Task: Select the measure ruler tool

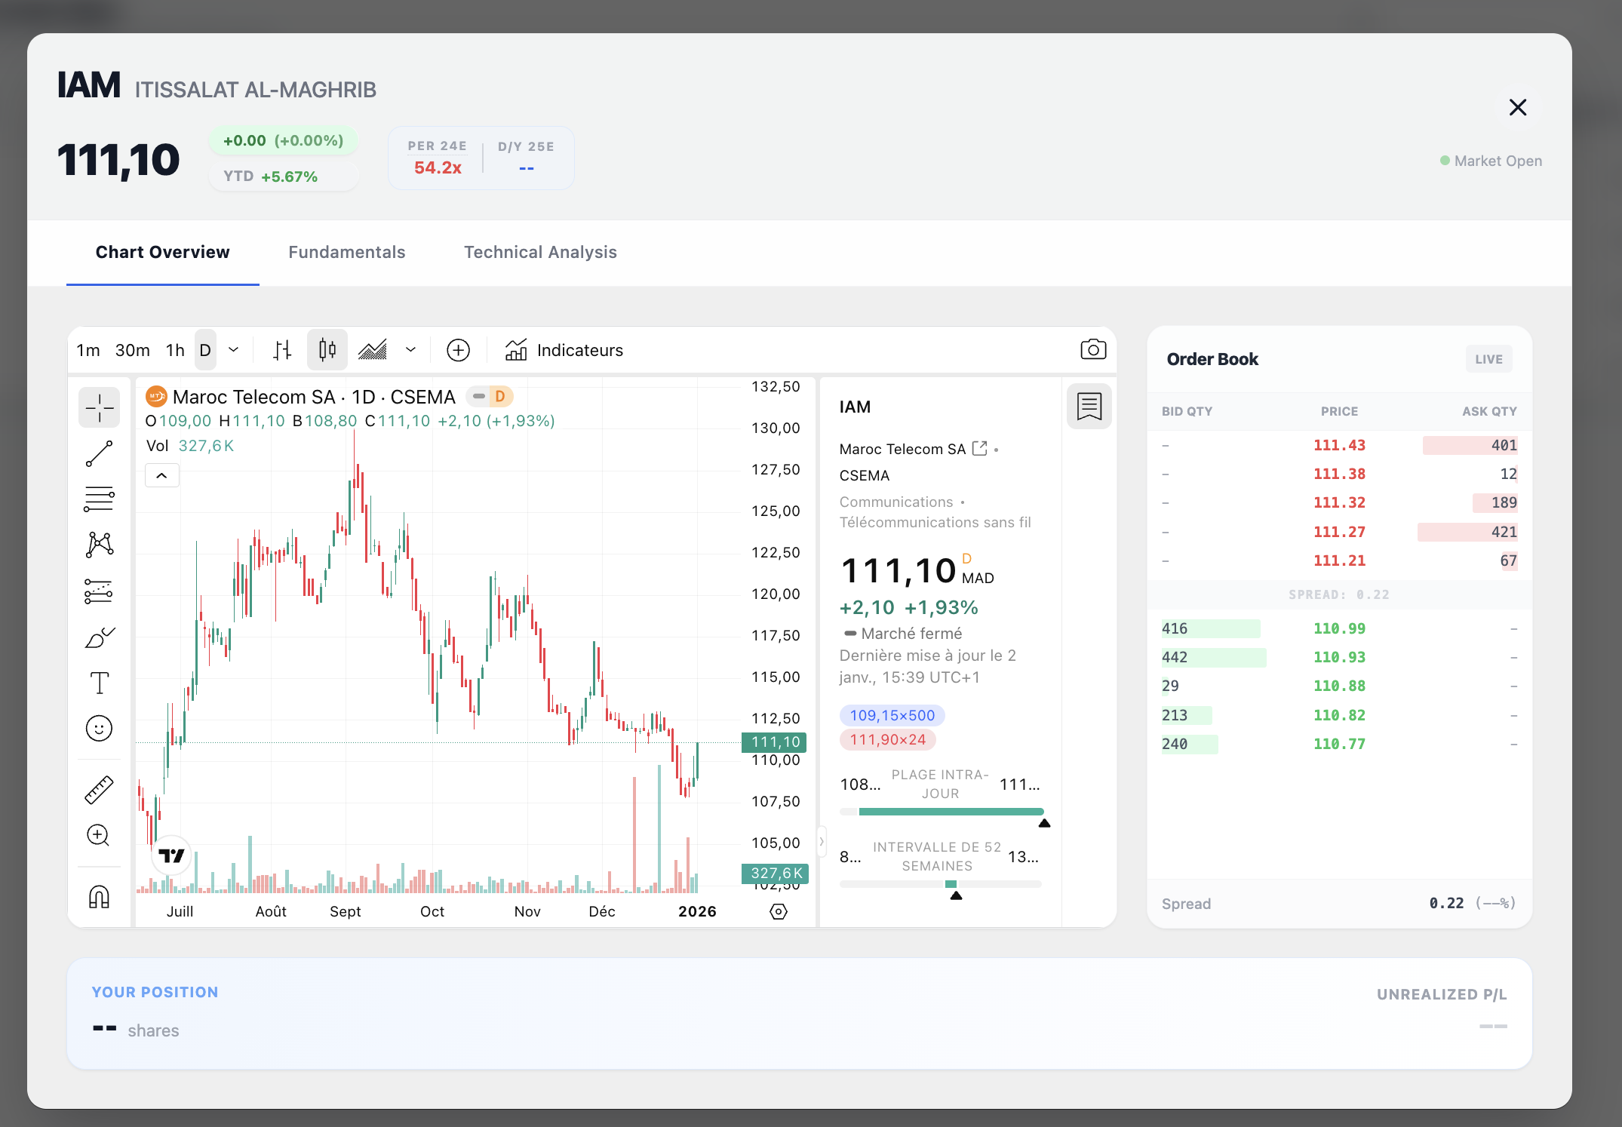Action: click(99, 788)
